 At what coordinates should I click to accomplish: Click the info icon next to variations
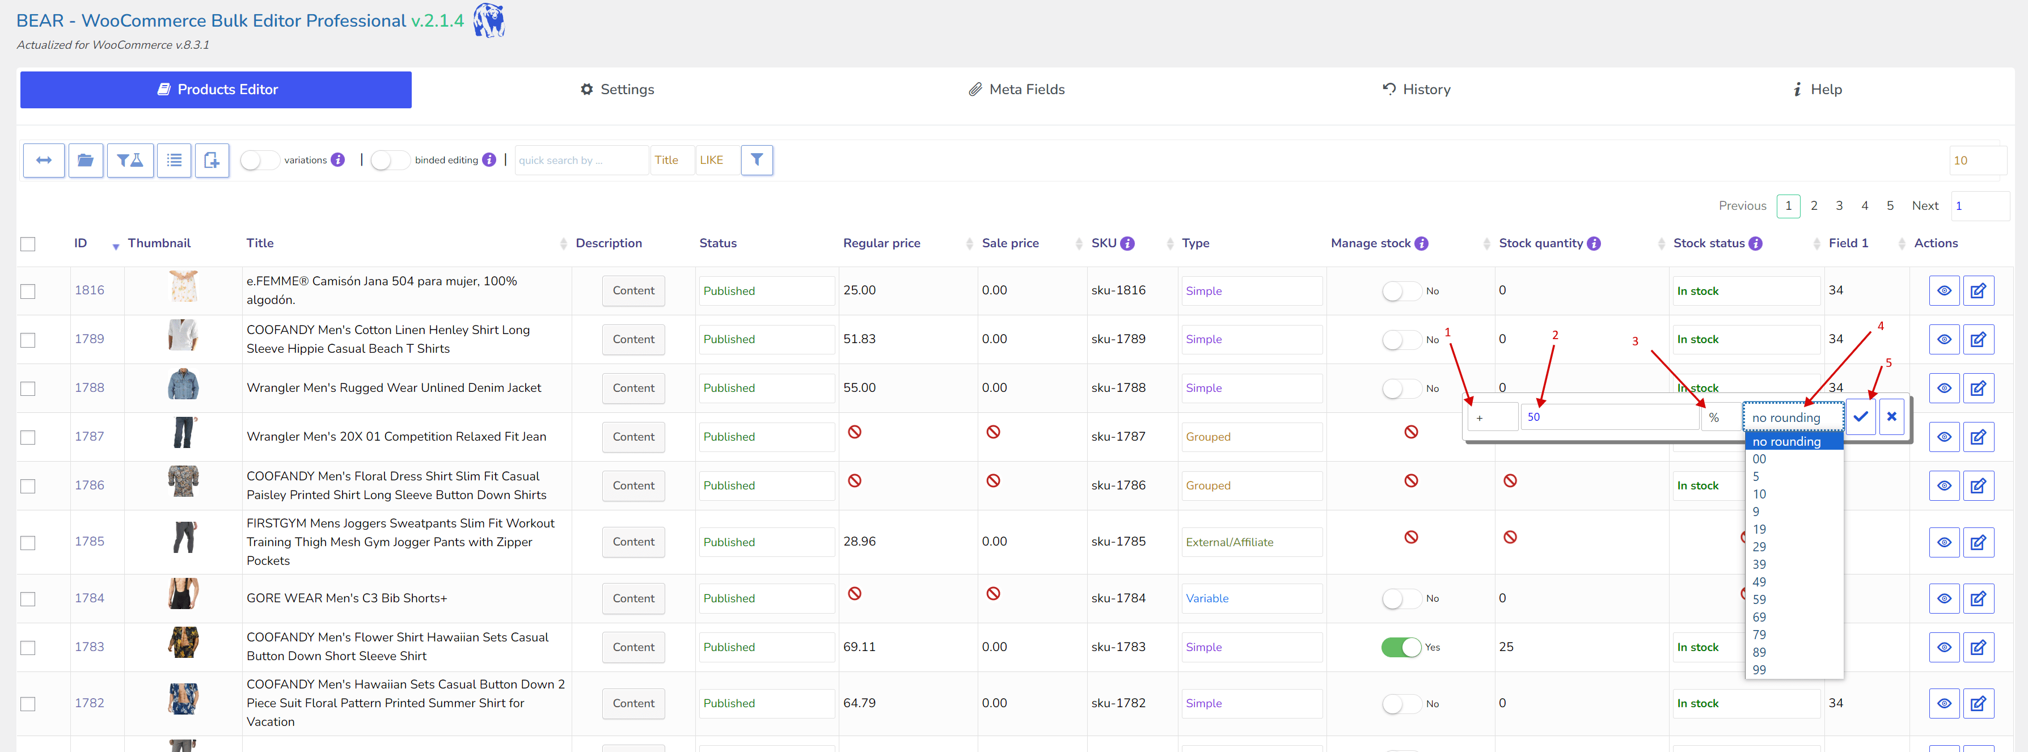[x=338, y=160]
